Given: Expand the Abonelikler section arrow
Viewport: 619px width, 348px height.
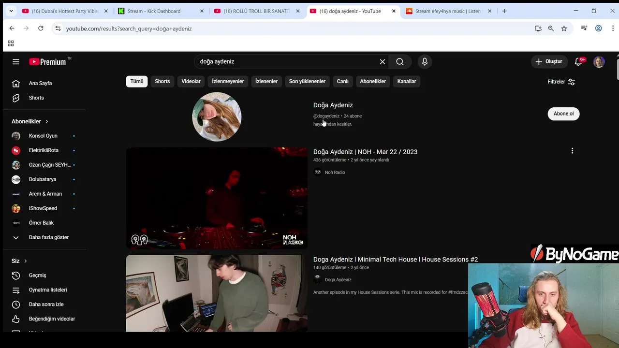Looking at the screenshot, I should click(x=46, y=121).
